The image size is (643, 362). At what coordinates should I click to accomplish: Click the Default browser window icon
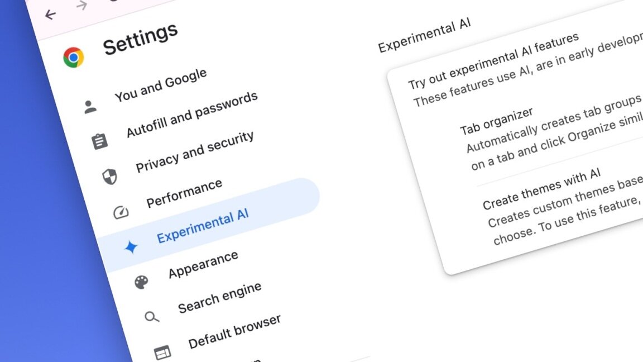[x=162, y=353]
